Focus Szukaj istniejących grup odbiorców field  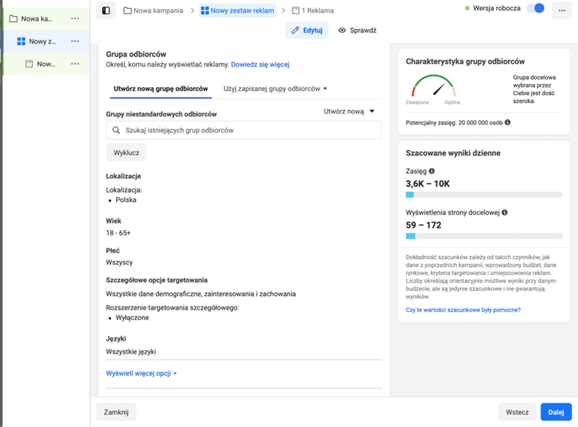coord(244,130)
